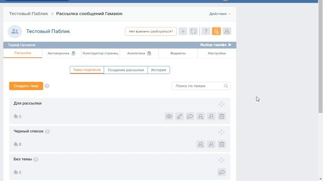323x181 pixels.
Task: Select the Создание рассылки sub-tab
Action: [126, 70]
